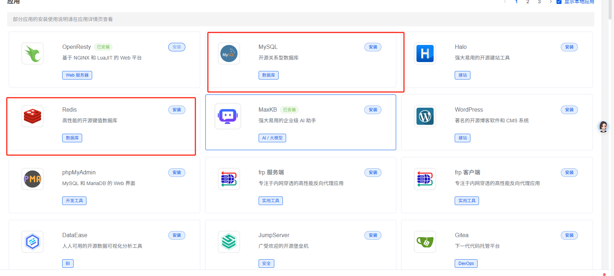The height and width of the screenshot is (276, 614).
Task: Go to page 3 of apps
Action: [539, 2]
